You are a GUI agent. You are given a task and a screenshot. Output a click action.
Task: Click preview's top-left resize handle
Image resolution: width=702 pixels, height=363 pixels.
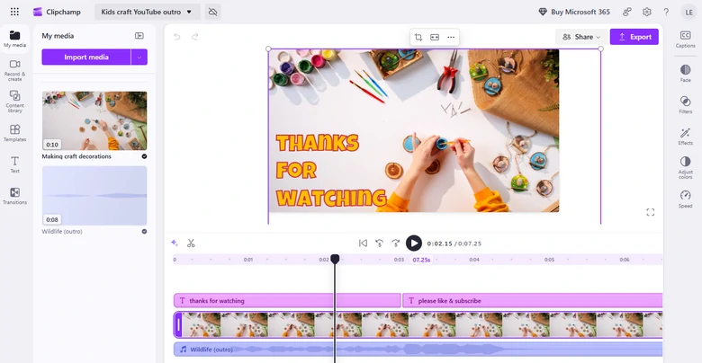tap(268, 49)
